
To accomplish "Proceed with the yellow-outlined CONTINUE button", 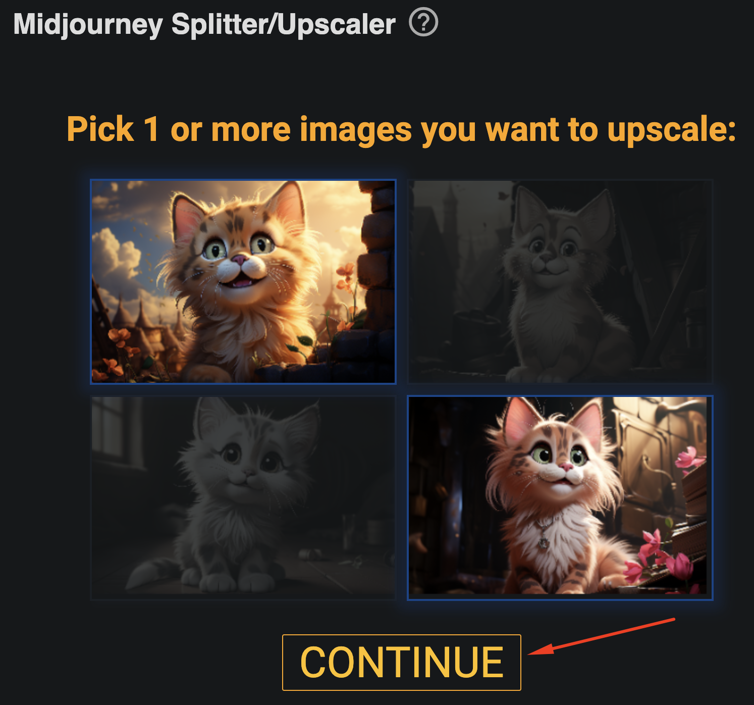I will point(402,662).
